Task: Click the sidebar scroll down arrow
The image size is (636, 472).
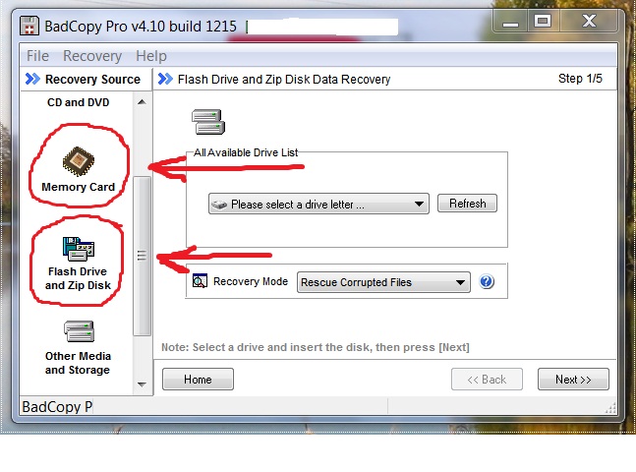Action: [x=142, y=383]
